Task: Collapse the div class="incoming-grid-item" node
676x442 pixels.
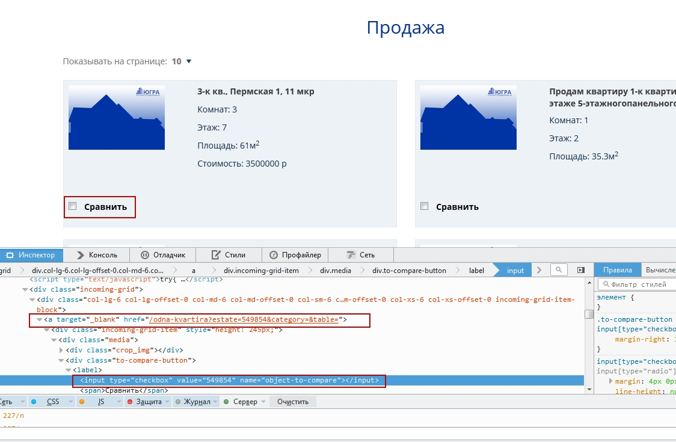Action: point(46,330)
